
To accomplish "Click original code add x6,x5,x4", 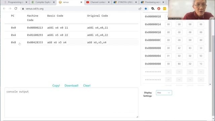I will coord(97,42).
